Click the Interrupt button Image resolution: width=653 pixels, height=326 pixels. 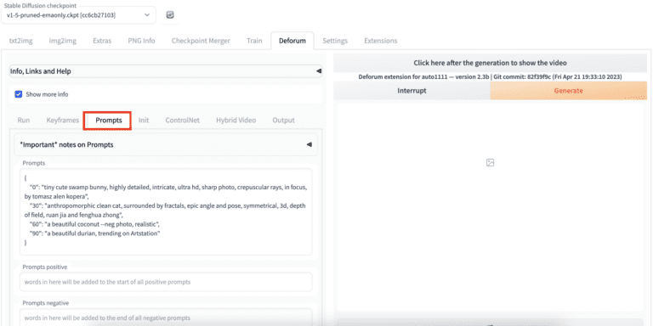pyautogui.click(x=412, y=91)
